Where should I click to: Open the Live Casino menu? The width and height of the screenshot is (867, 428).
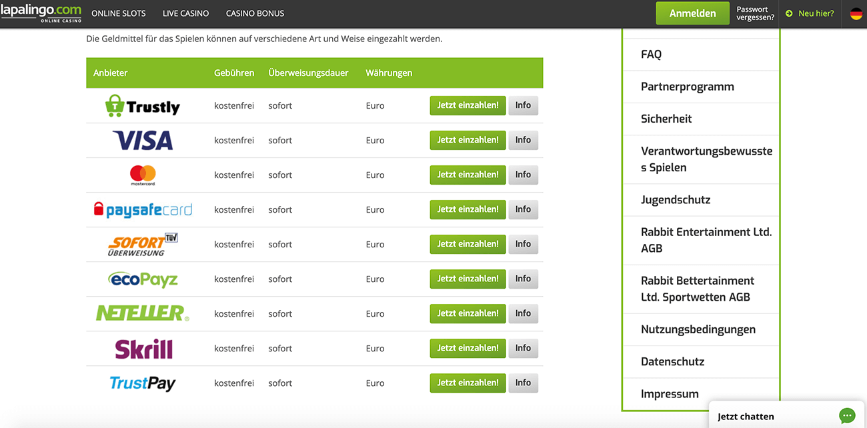185,13
